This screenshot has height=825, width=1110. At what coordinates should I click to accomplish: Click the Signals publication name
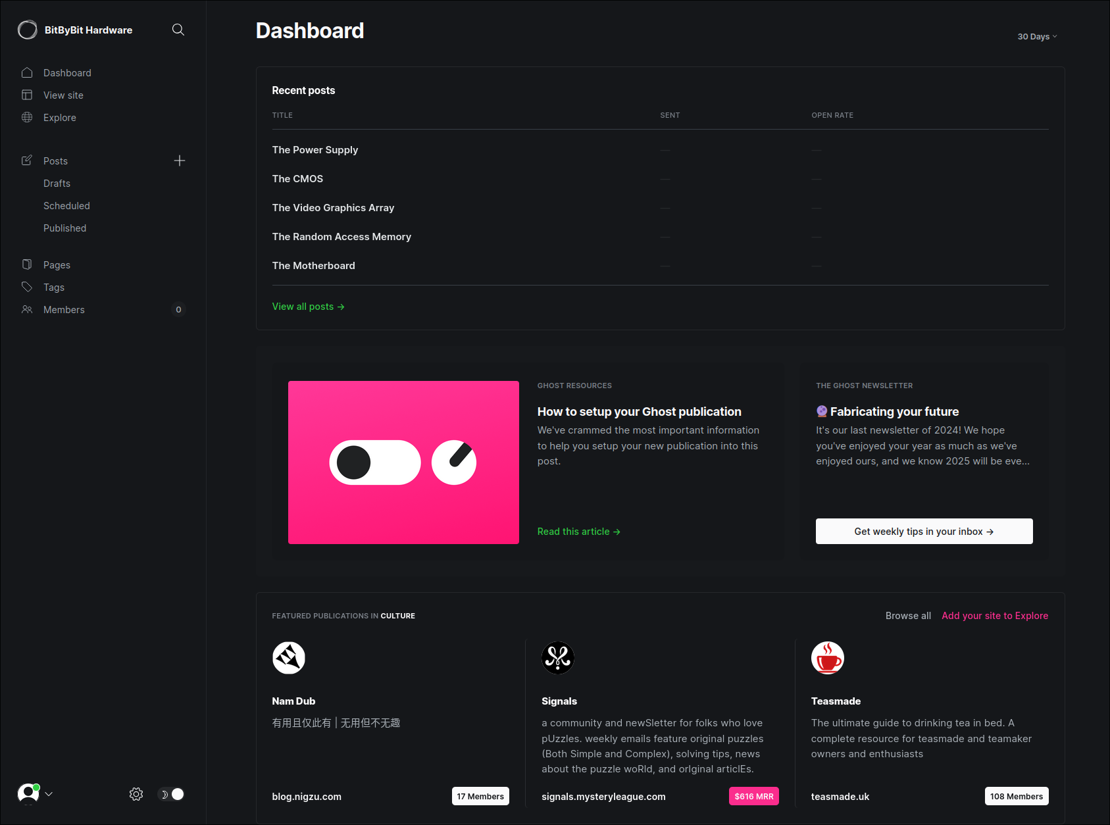click(559, 701)
